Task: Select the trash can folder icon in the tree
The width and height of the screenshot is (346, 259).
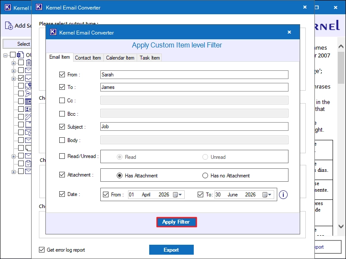Action: (x=29, y=63)
